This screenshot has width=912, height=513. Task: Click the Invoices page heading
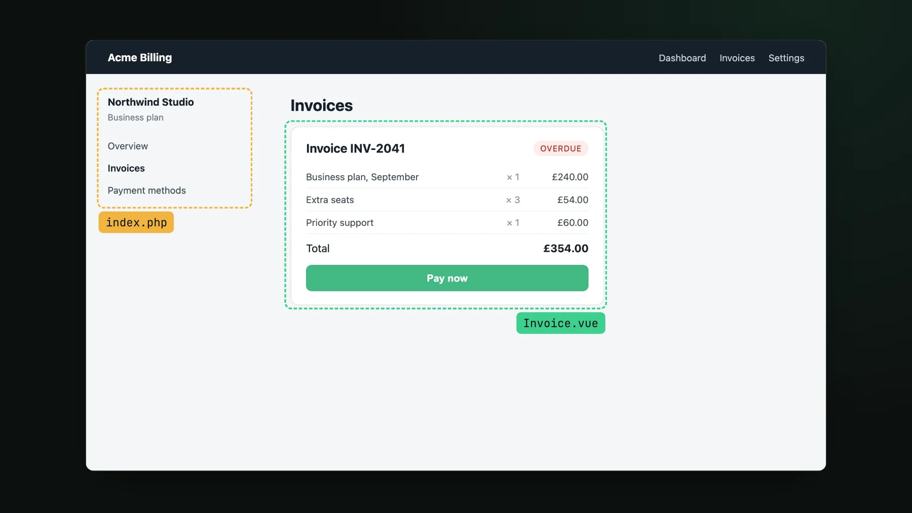point(321,105)
